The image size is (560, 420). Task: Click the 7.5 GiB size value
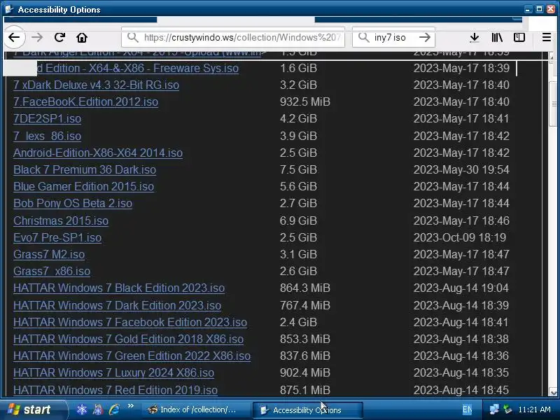pos(298,169)
